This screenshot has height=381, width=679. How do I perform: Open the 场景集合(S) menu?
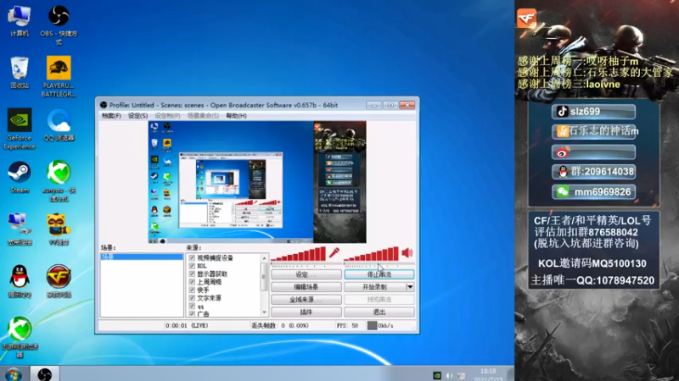[203, 116]
